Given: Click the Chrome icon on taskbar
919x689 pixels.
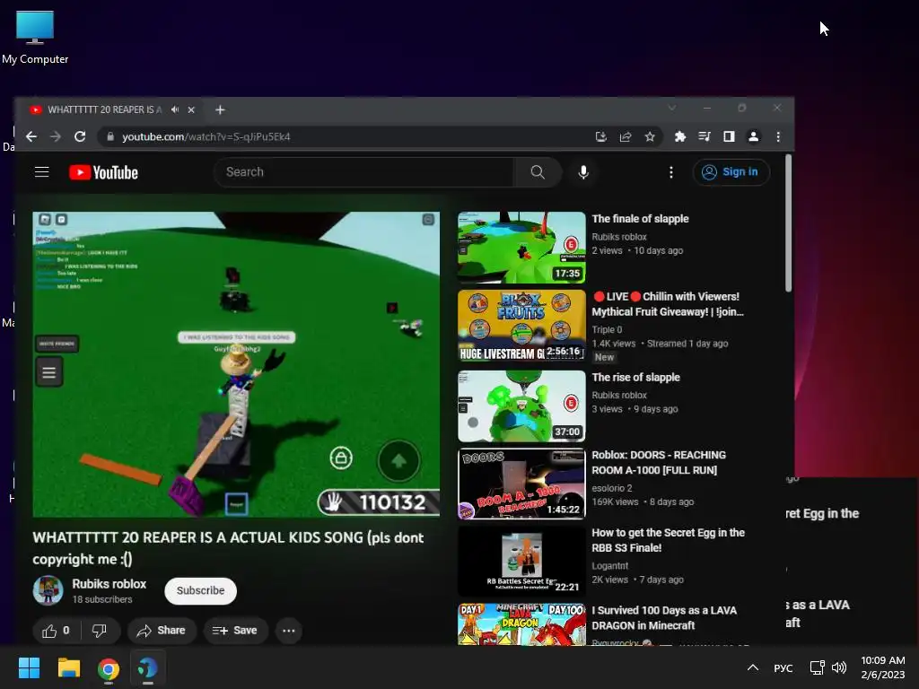Looking at the screenshot, I should pyautogui.click(x=109, y=667).
